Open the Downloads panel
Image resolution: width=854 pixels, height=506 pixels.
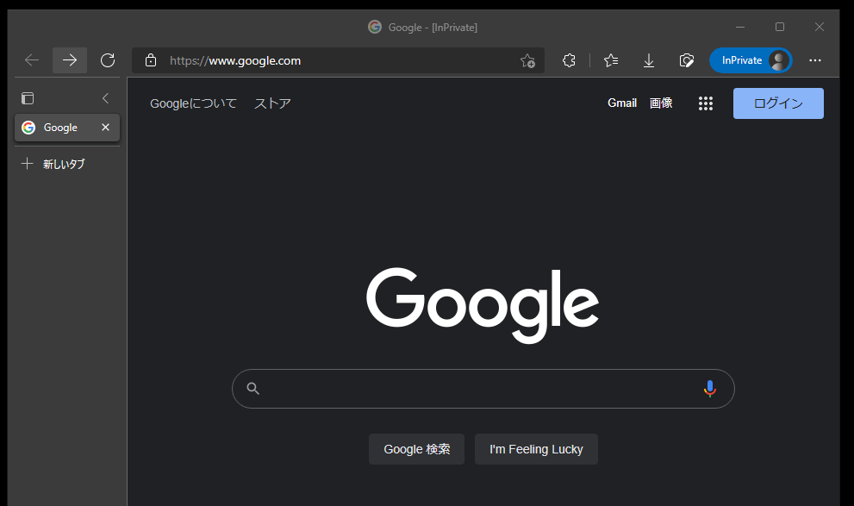coord(649,60)
